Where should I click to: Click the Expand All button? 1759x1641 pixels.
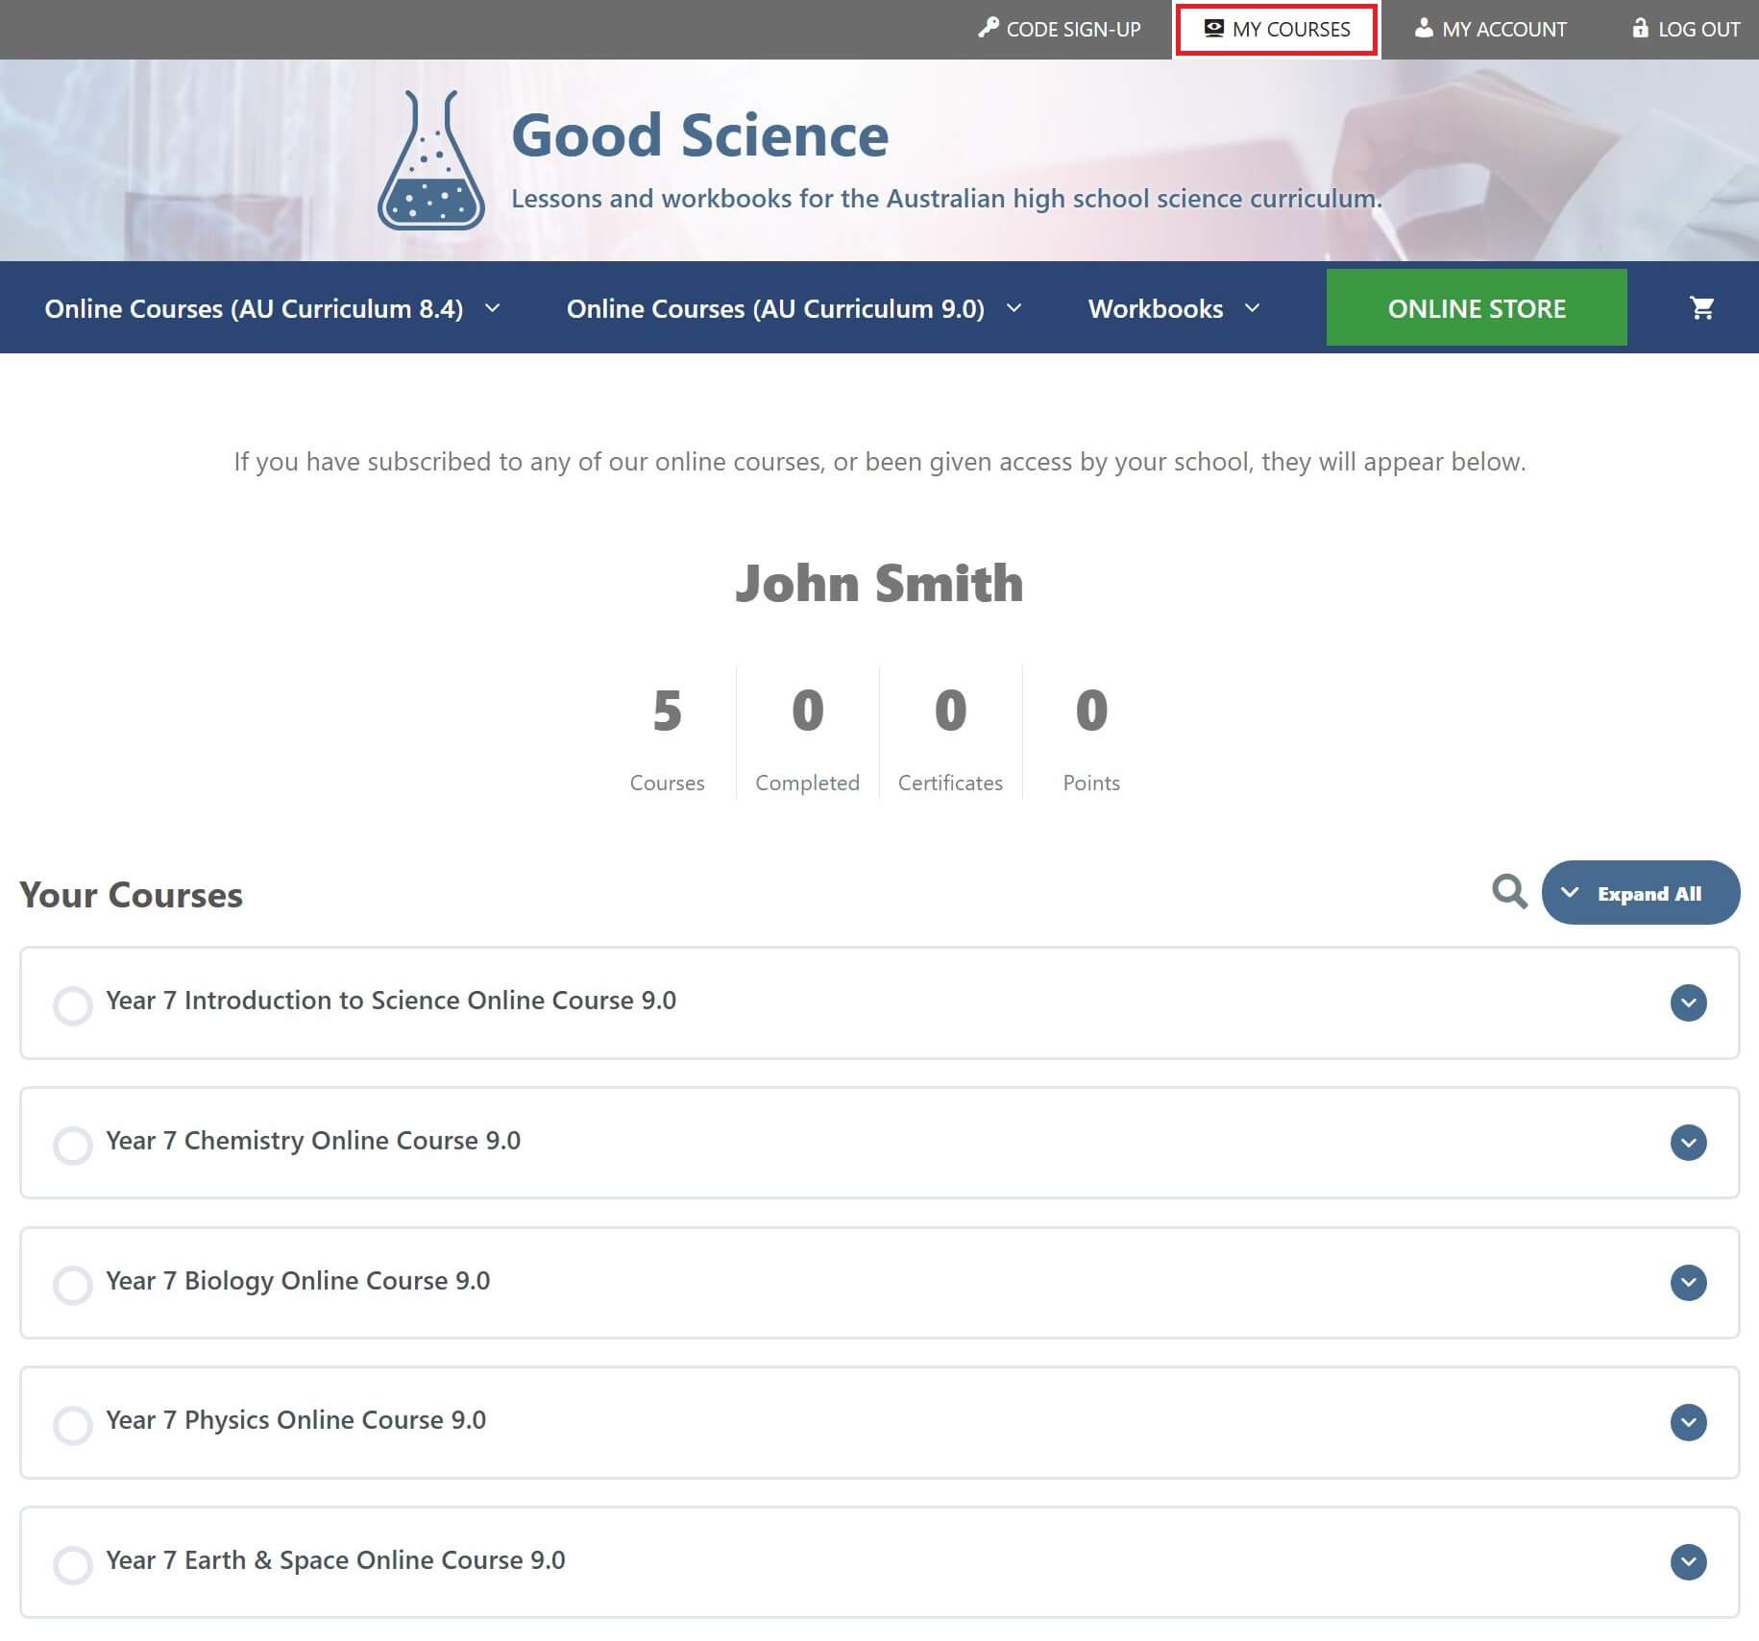(x=1641, y=892)
